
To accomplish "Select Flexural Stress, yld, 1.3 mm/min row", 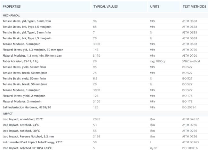I will point(104,50).
